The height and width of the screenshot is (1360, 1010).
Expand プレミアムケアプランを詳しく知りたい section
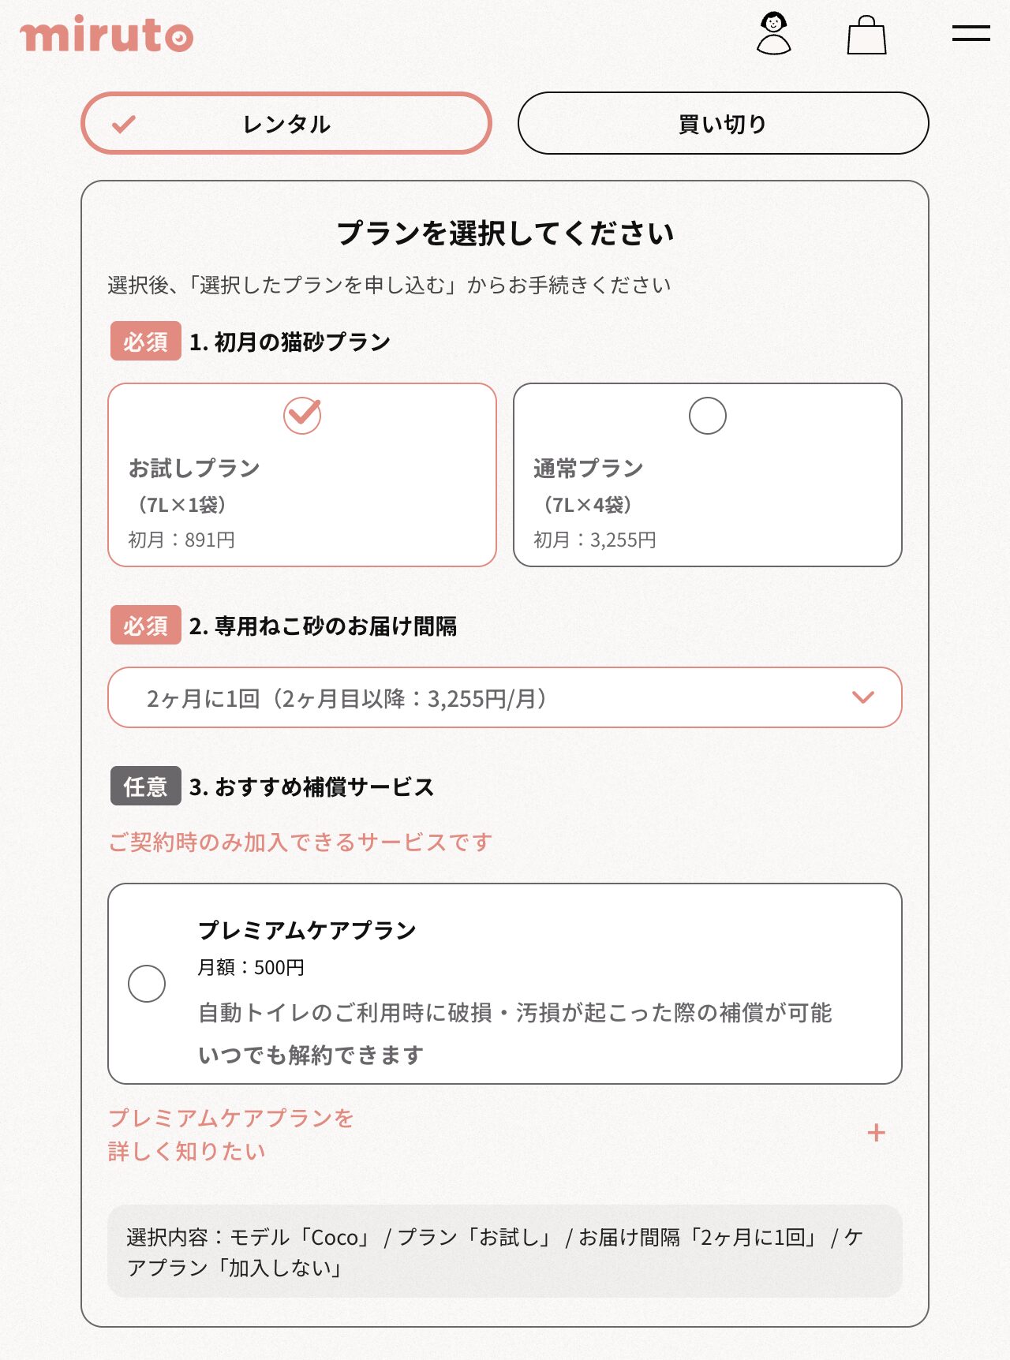pyautogui.click(x=231, y=1134)
